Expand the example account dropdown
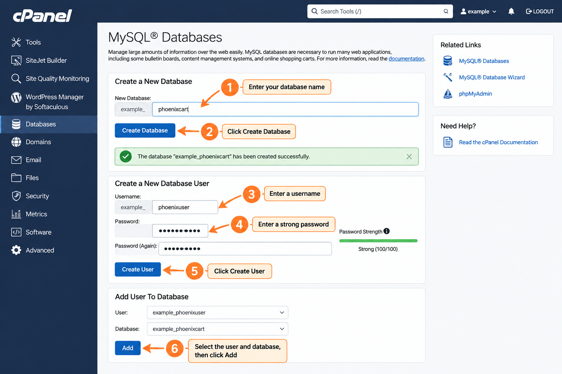This screenshot has width=562, height=374. click(494, 12)
